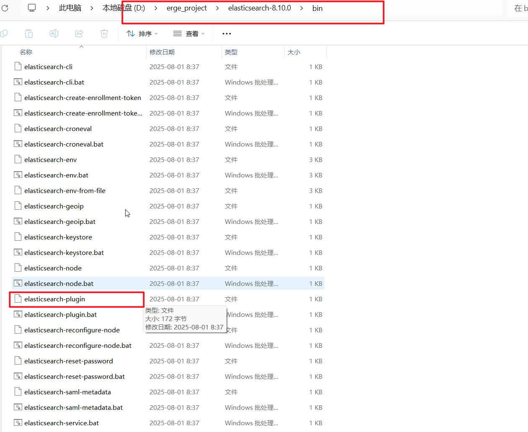
Task: Click the rename icon in toolbar
Action: tap(54, 33)
